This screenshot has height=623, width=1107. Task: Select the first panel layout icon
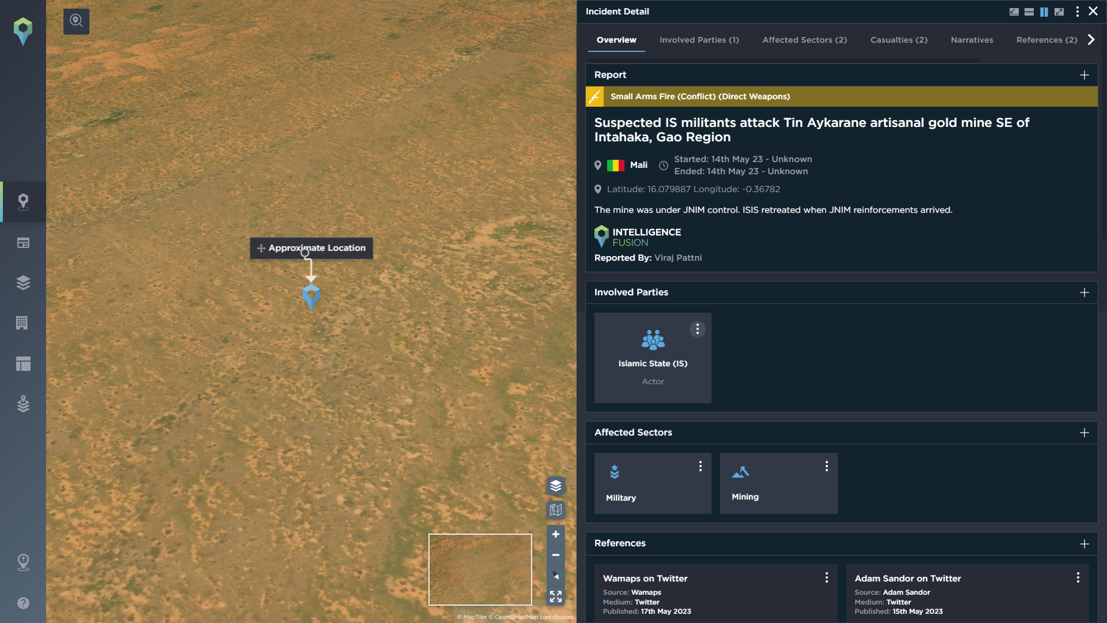(x=1014, y=12)
